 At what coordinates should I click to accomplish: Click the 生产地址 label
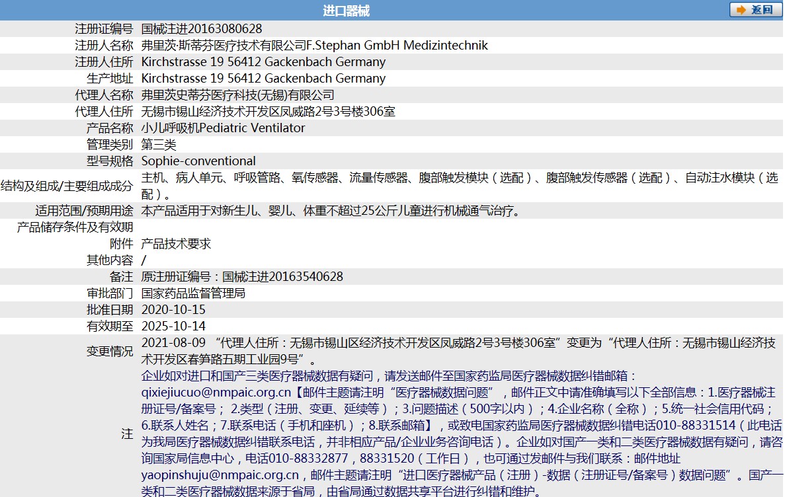click(x=110, y=79)
